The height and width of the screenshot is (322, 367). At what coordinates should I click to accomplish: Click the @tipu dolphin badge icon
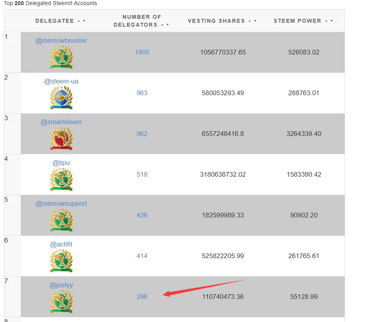click(61, 179)
